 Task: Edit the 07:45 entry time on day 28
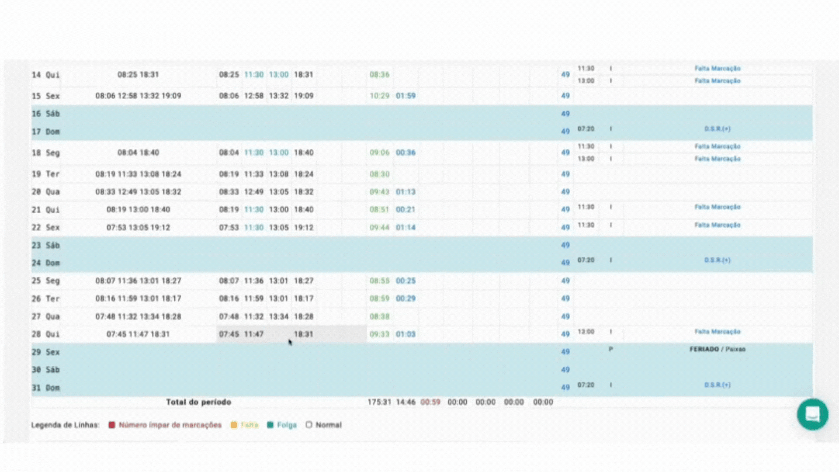click(x=229, y=334)
